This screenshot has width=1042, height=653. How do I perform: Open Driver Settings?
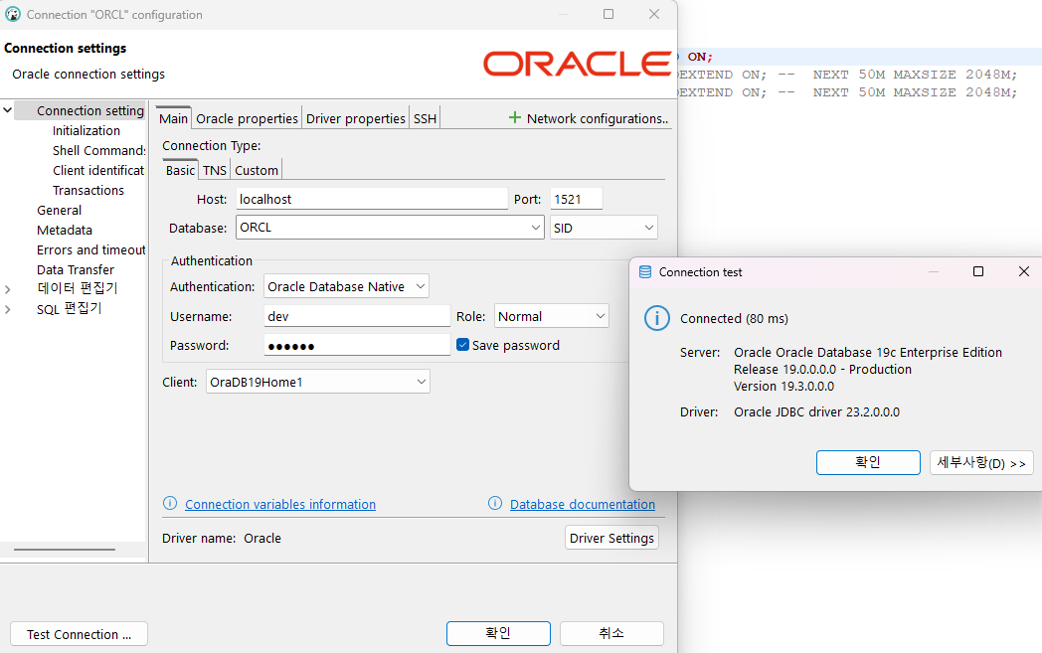pyautogui.click(x=611, y=538)
